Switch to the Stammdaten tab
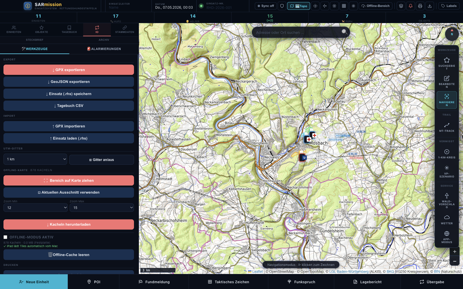This screenshot has width=463, height=289. tap(125, 29)
